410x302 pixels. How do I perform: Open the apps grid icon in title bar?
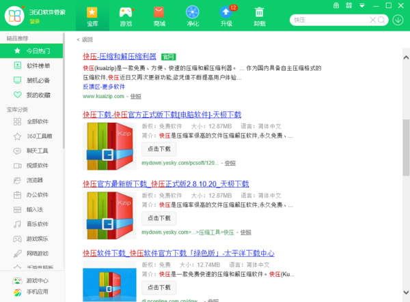(x=348, y=5)
